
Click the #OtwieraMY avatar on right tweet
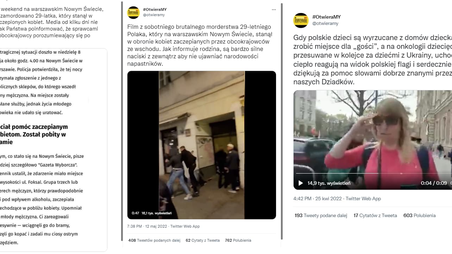point(301,20)
